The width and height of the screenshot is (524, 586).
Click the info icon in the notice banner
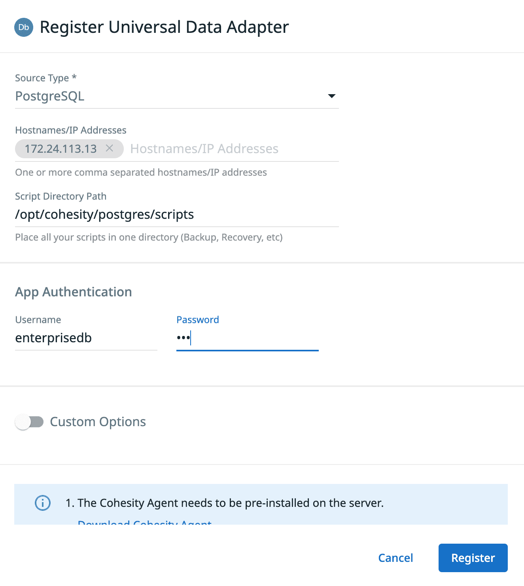42,503
